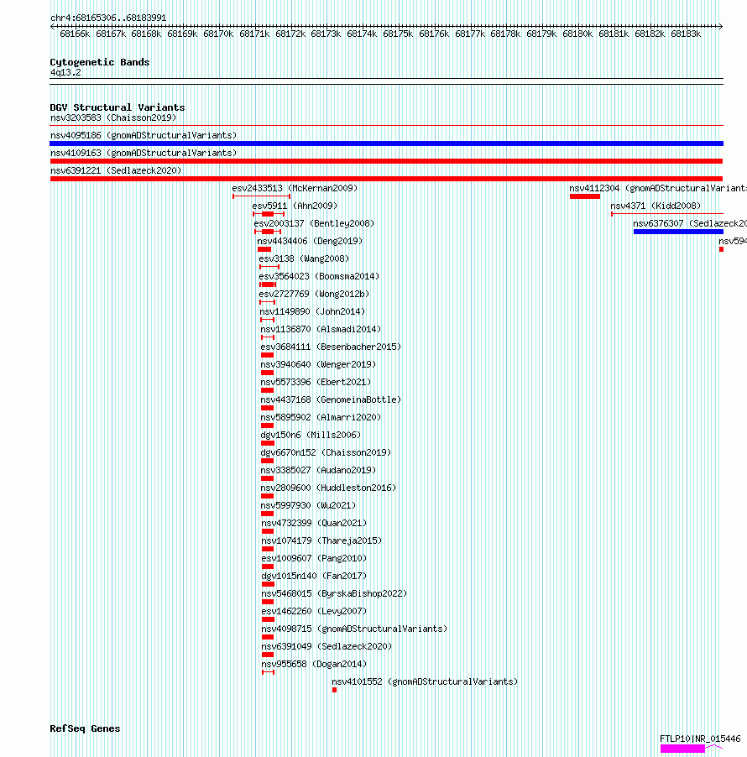
Task: Select esv5911 (Ahn2009) variant label
Action: click(295, 206)
